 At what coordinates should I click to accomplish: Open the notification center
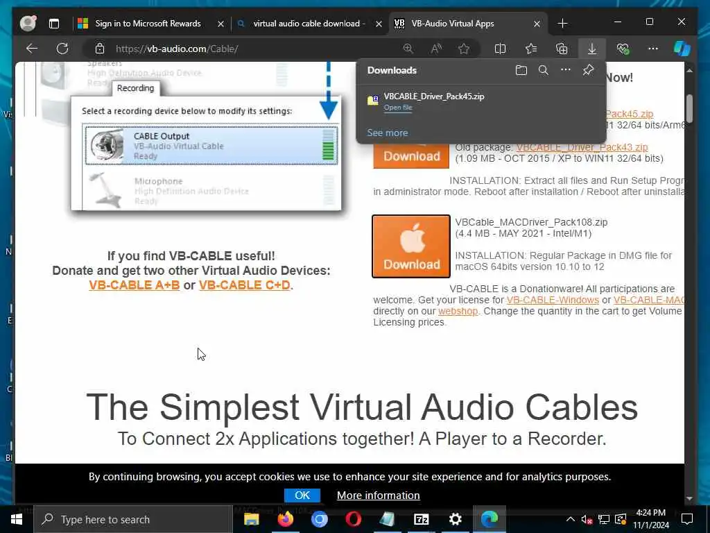click(687, 519)
